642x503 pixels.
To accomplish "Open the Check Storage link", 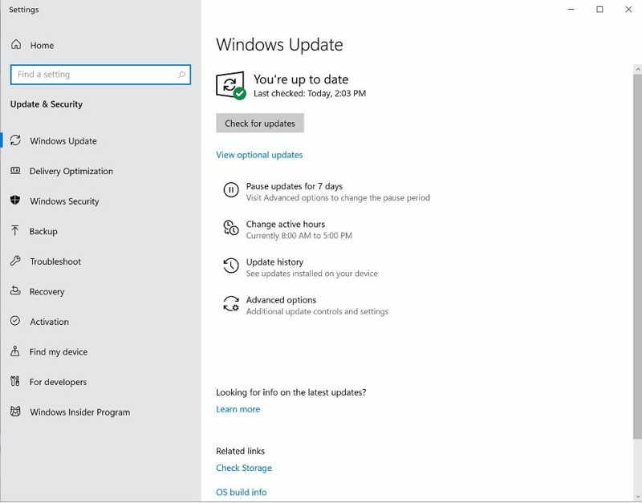I will coord(244,468).
